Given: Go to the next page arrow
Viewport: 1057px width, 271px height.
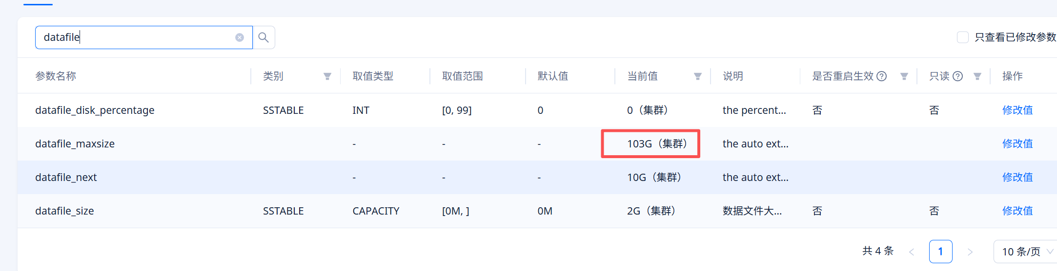Looking at the screenshot, I should [970, 252].
